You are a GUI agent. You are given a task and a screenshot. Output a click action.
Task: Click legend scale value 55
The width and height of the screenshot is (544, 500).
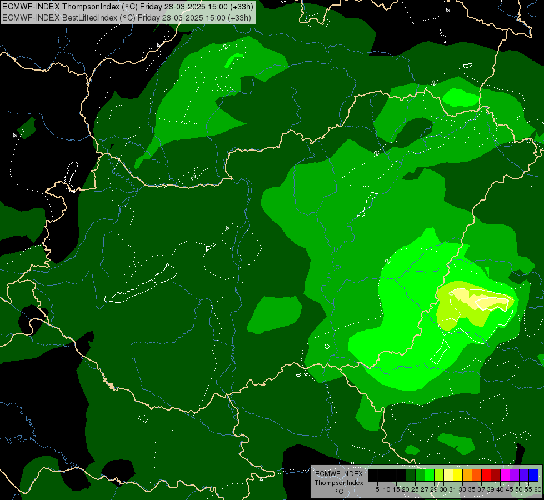[x=528, y=489]
